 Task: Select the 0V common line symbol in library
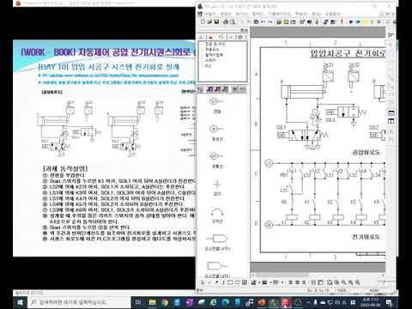[x=216, y=156]
